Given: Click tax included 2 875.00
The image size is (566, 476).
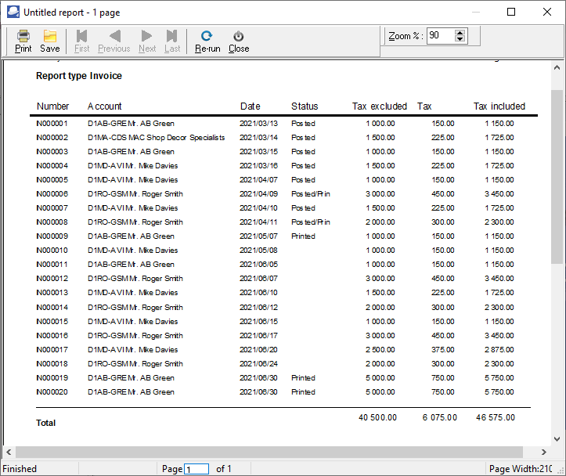Looking at the screenshot, I should (x=499, y=350).
